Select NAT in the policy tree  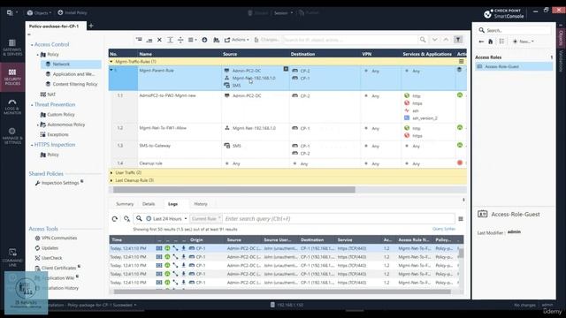48,95
